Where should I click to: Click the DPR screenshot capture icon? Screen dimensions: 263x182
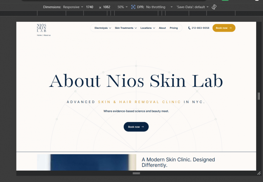[133, 7]
